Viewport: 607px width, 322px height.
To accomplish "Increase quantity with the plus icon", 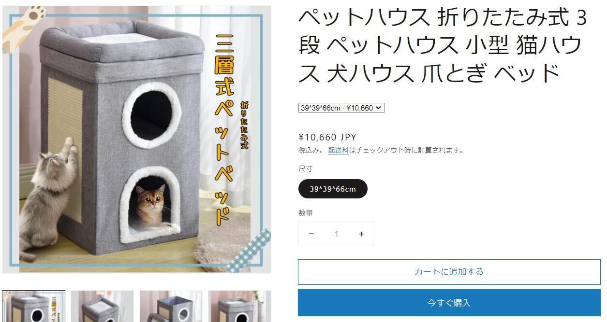I will 361,234.
